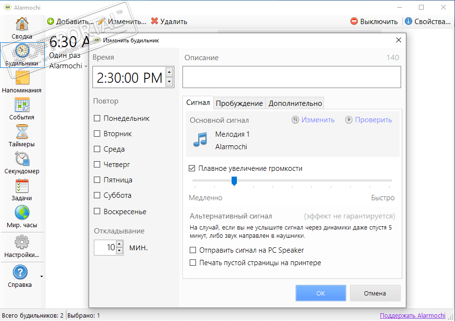Launch the Секундомер stopwatch section

tap(22, 162)
